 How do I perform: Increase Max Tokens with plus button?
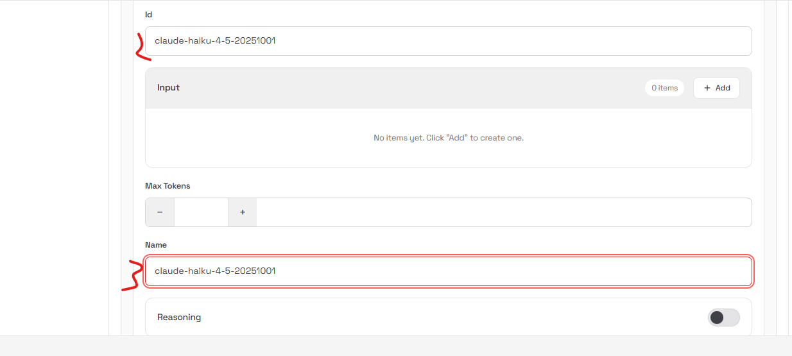point(243,212)
